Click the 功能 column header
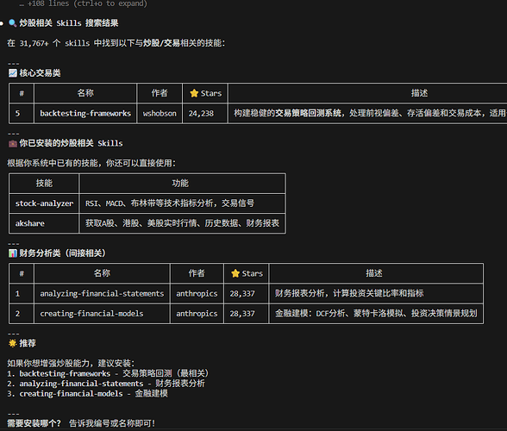The image size is (507, 431). (183, 184)
